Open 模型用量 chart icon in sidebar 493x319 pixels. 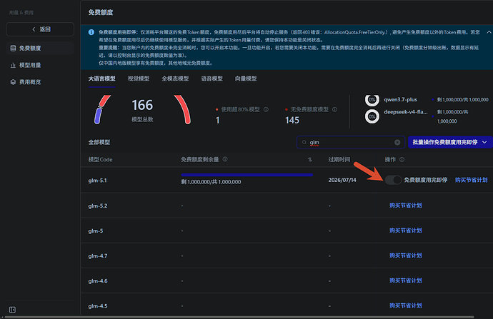click(x=13, y=65)
